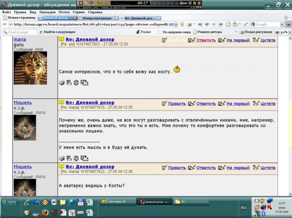Open the Закладки menu

point(47,12)
